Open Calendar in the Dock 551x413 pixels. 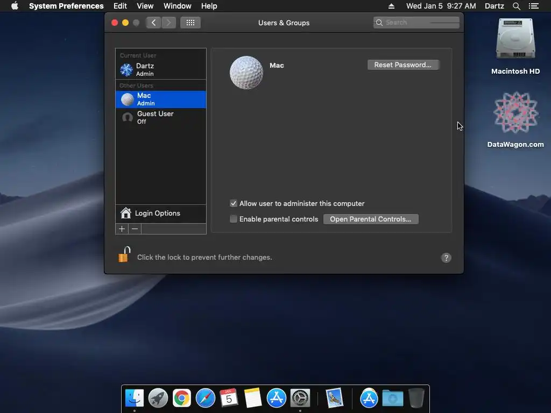pyautogui.click(x=229, y=398)
